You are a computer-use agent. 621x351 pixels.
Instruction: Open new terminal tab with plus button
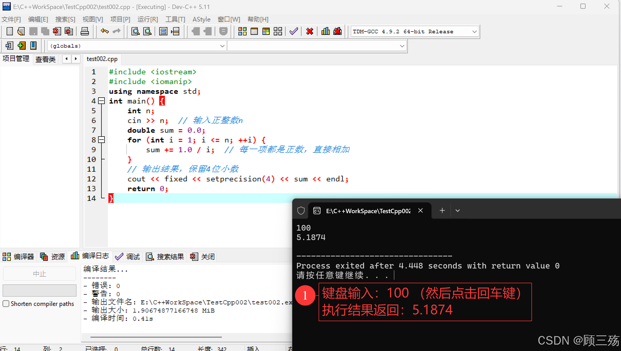click(442, 211)
